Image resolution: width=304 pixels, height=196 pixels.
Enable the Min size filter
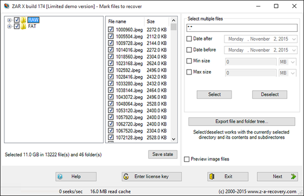[x=189, y=61]
